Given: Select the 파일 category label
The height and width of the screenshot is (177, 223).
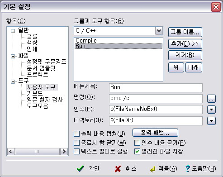Looking at the screenshot, I should coord(24,55).
